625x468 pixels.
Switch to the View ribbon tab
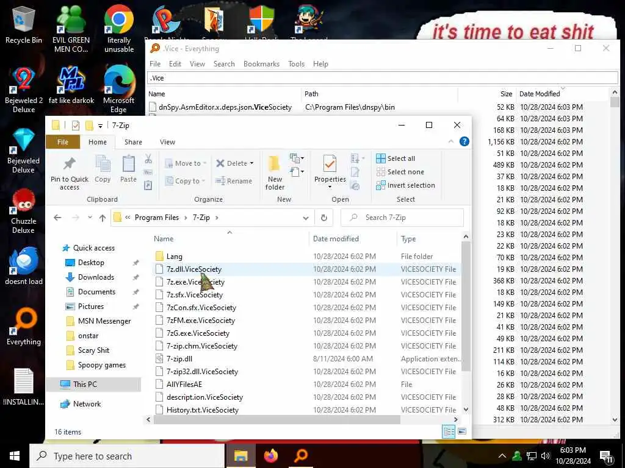coord(167,142)
